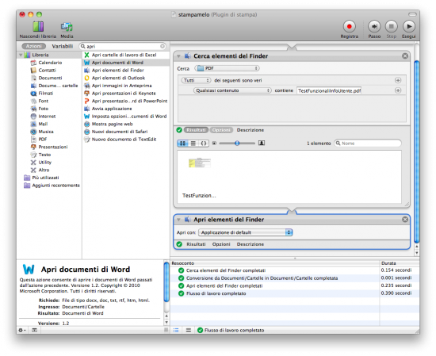Open the Tutti condition dropdown
Viewport: 436px width, 356px height.
(x=196, y=80)
